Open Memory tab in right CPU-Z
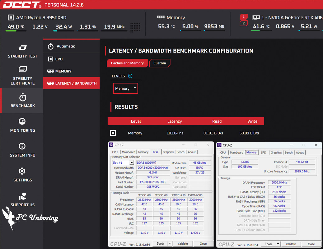The image size is (323, 249). pyautogui.click(x=251, y=152)
